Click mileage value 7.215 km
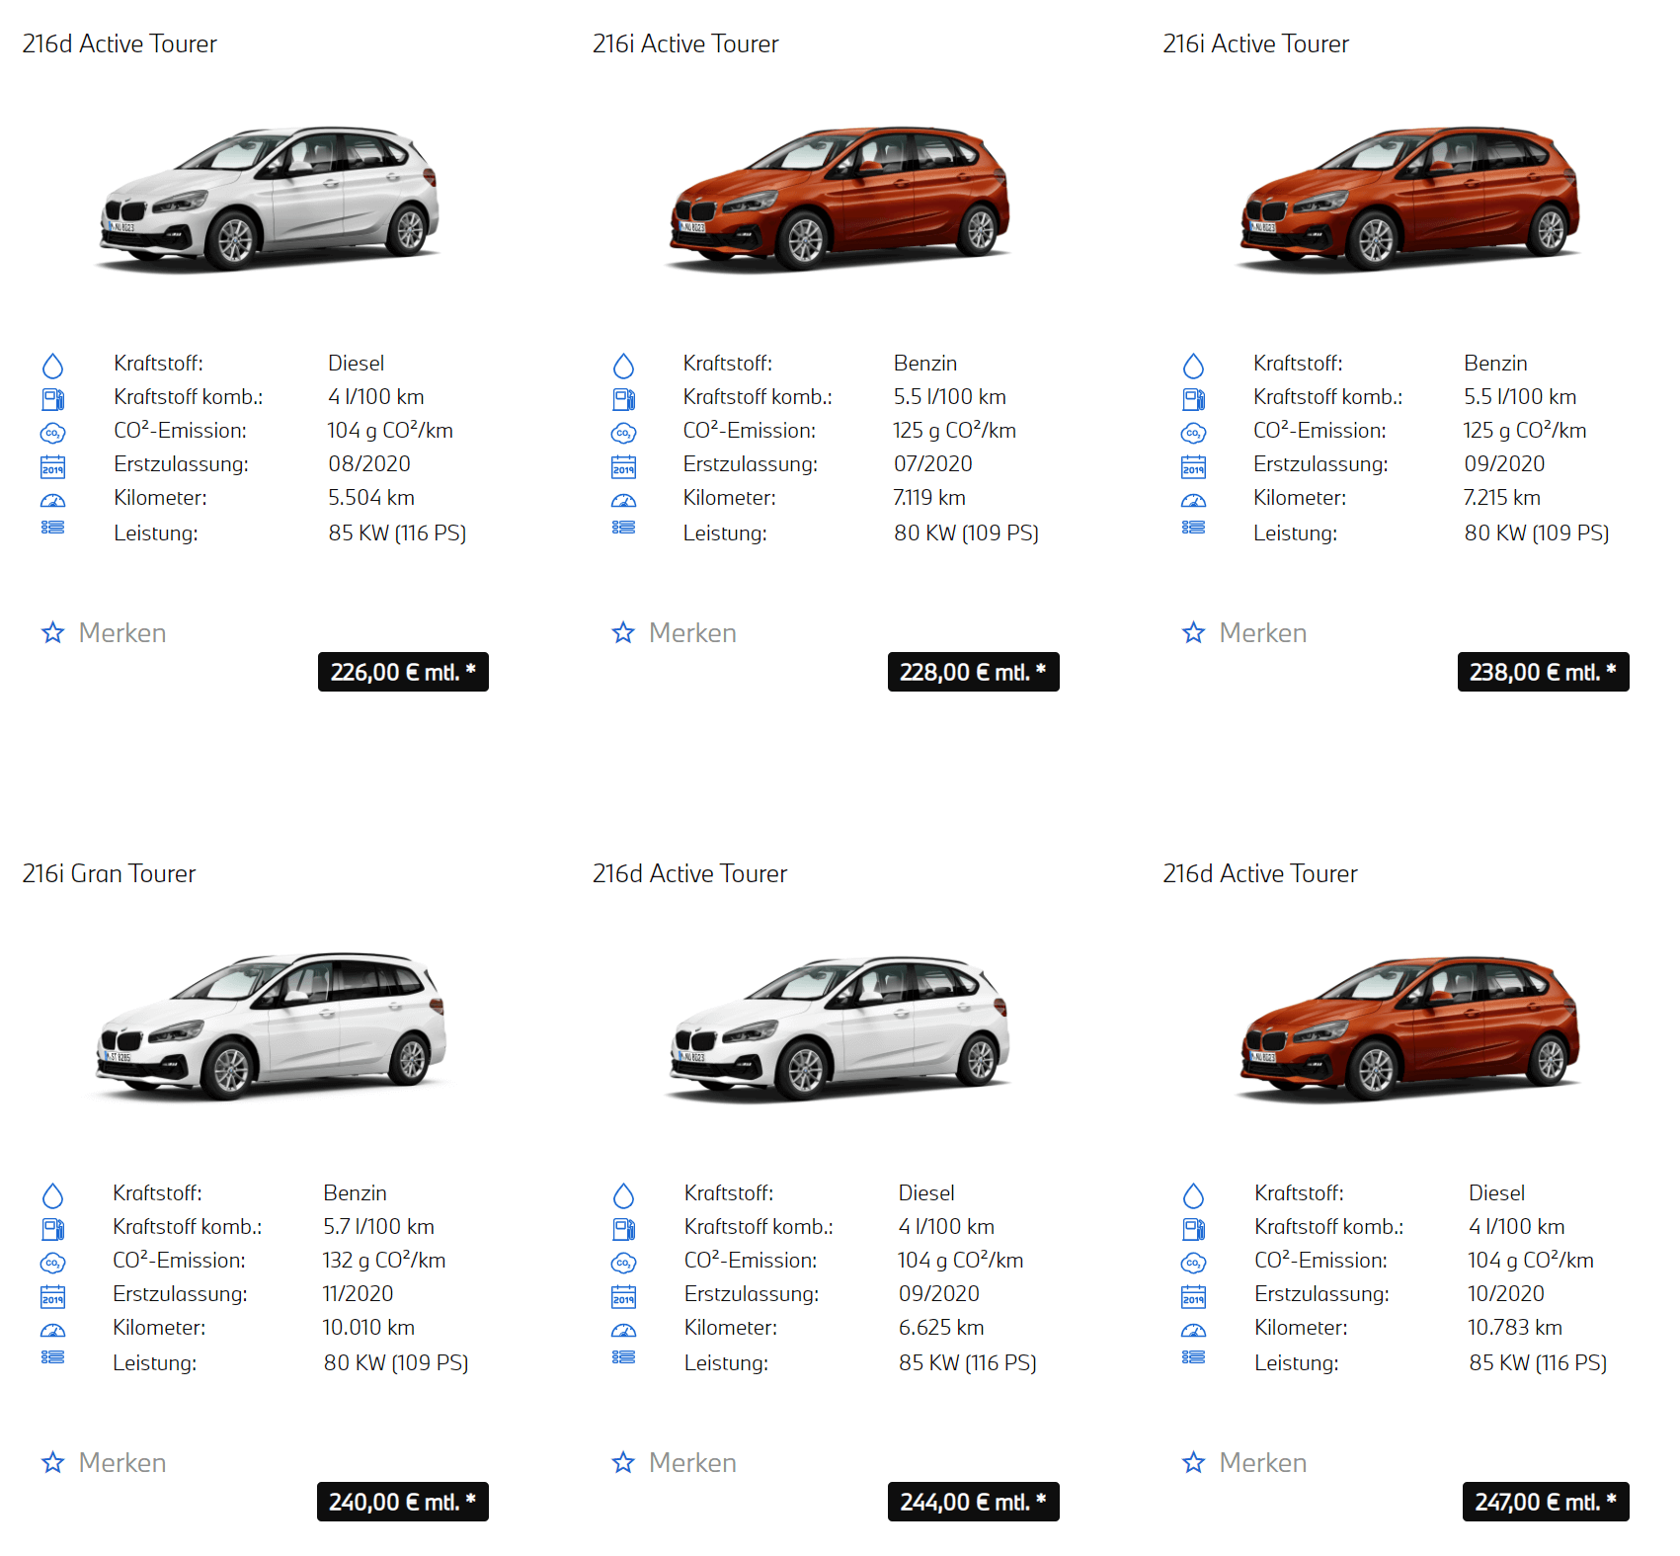 [1502, 498]
